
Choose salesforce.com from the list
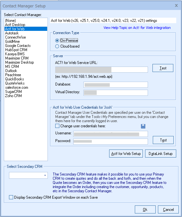click(x=26, y=87)
